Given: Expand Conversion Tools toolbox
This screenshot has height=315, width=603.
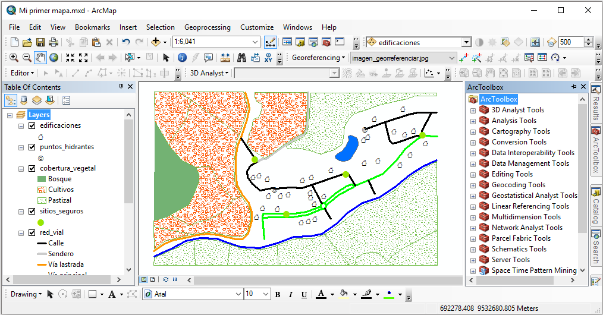Looking at the screenshot, I should [x=473, y=143].
